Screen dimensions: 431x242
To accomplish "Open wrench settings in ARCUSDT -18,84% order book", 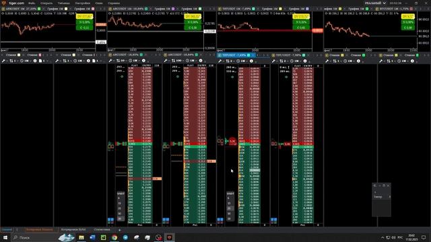I will click(166, 61).
